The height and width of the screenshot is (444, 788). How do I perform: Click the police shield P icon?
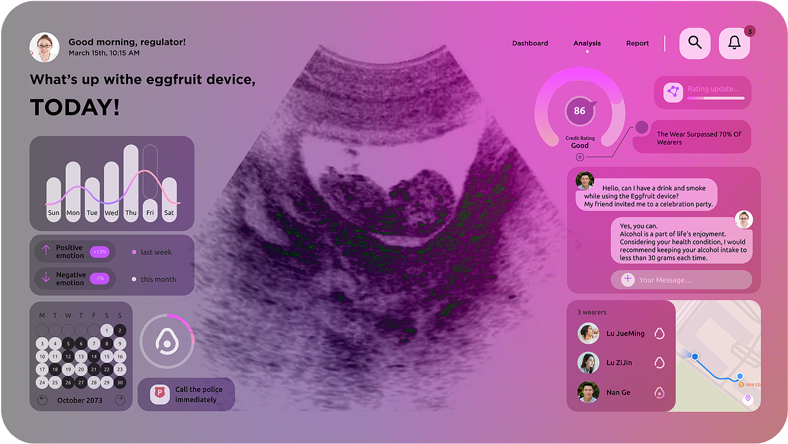click(160, 394)
